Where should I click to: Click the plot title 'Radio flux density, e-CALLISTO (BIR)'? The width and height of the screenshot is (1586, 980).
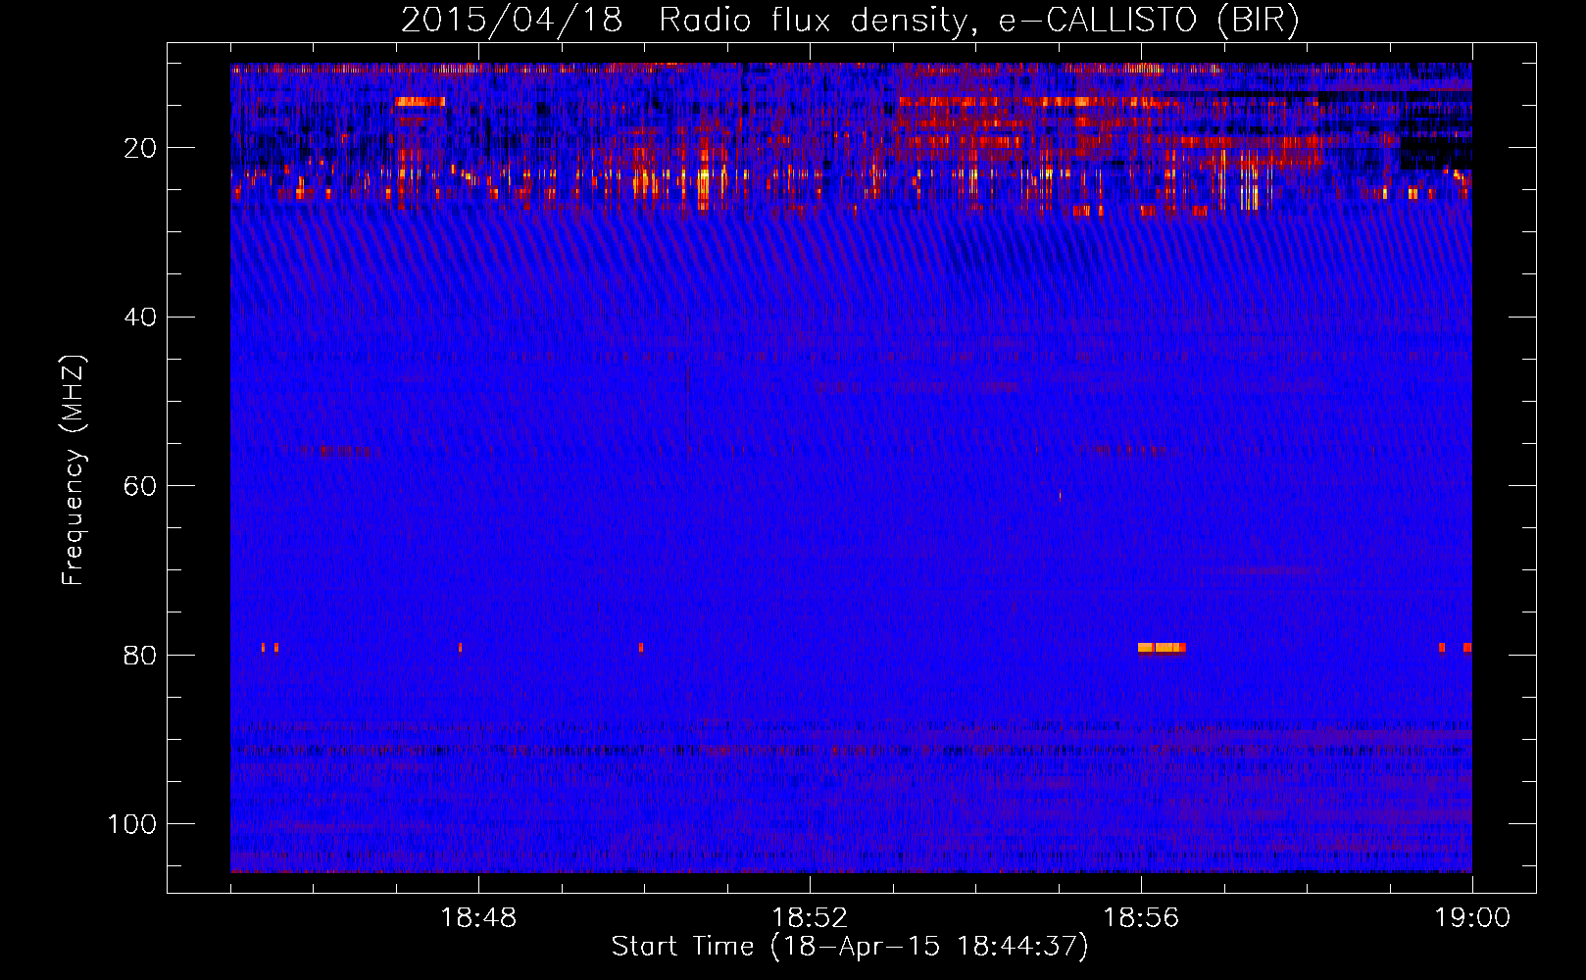coord(978,20)
